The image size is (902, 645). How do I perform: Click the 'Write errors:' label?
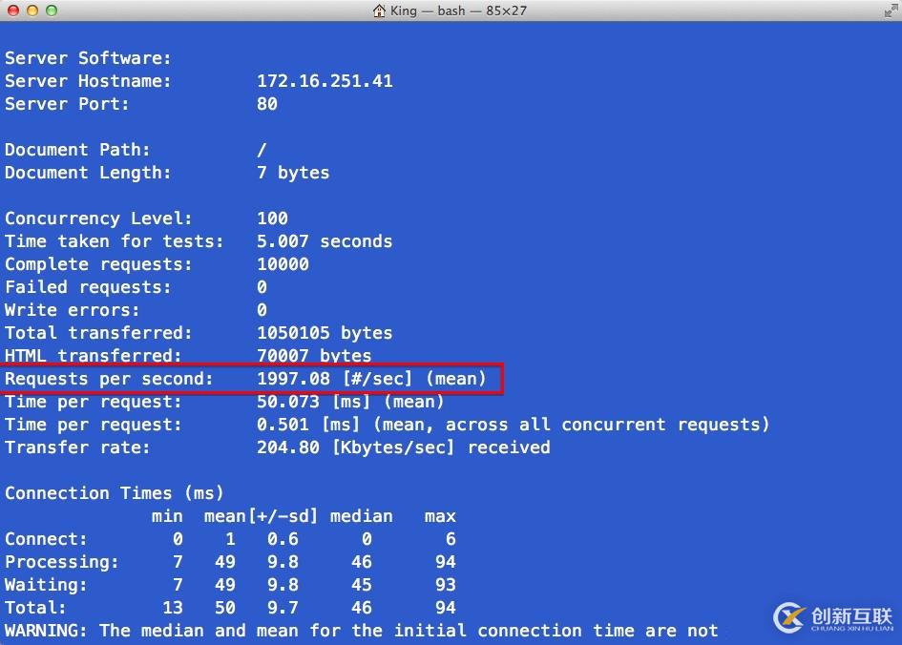72,310
